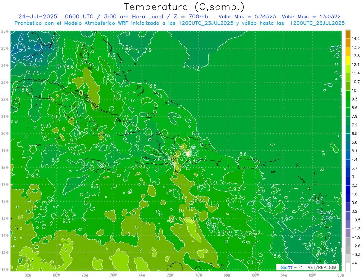This screenshot has height=279, width=362.
Task: Click the "68W" longitude axis label
Action: click(227, 275)
